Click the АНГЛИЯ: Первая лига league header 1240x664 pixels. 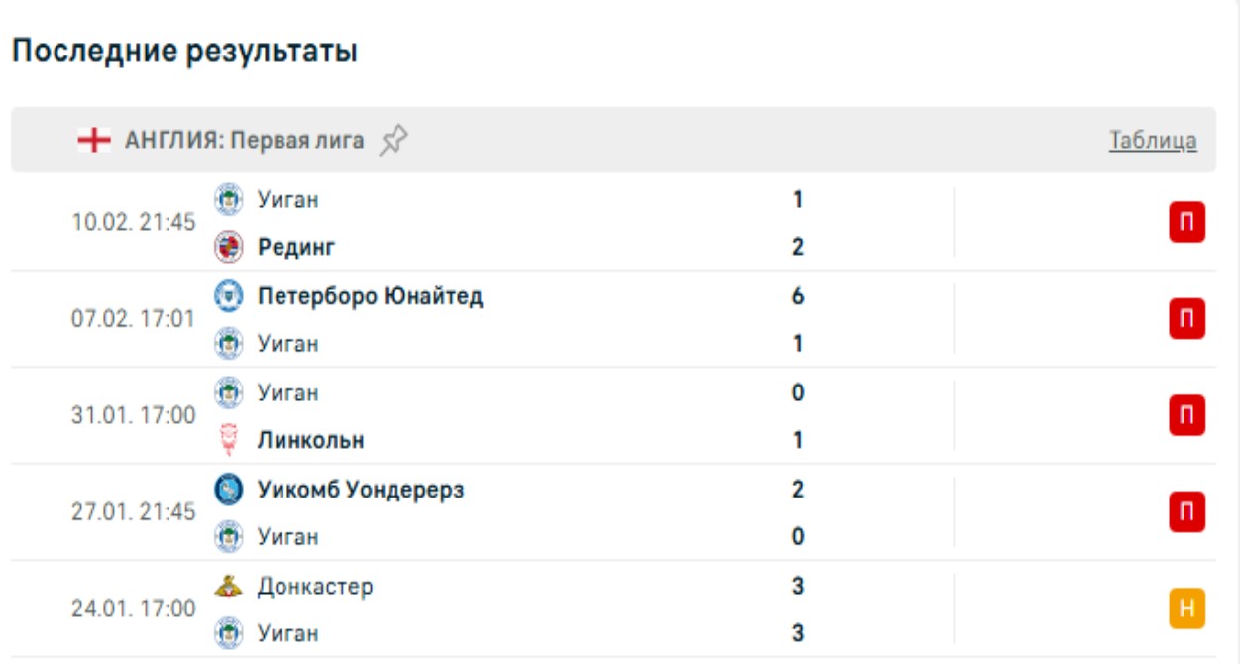click(x=244, y=141)
